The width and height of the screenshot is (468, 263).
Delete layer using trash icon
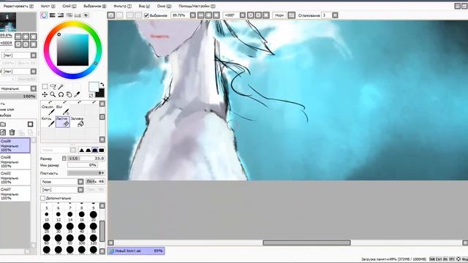pos(12,132)
